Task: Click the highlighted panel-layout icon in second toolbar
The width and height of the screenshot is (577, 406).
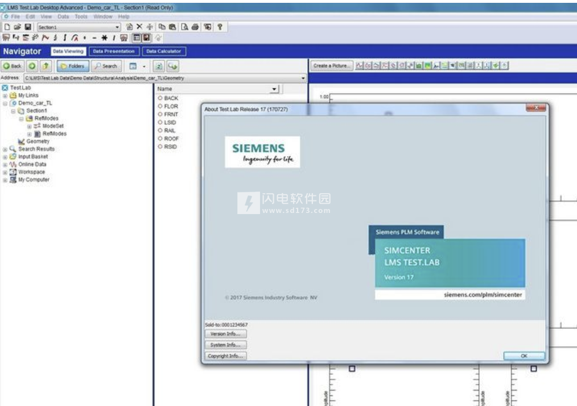Action: point(137,38)
